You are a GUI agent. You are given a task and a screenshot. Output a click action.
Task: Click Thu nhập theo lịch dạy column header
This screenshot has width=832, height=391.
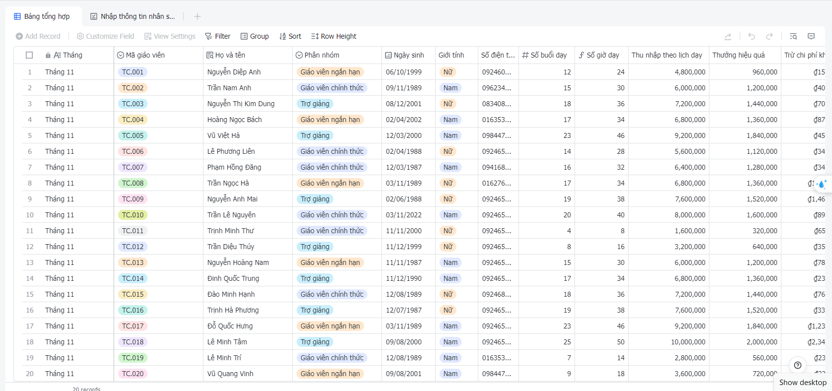(x=668, y=55)
